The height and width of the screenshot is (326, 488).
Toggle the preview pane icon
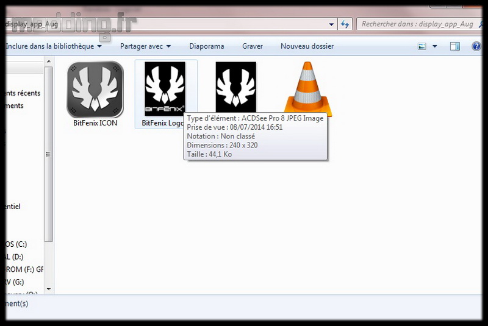(x=454, y=47)
